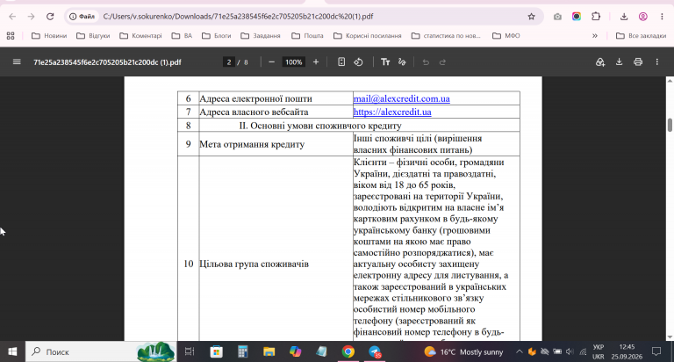Select text 'Адреса електронної пошти'
This screenshot has width=674, height=362.
point(255,98)
